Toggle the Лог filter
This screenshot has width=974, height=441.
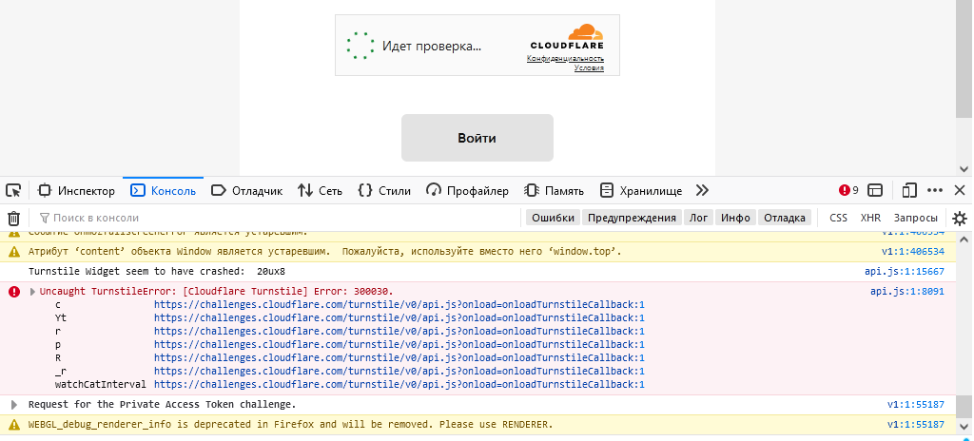pyautogui.click(x=698, y=218)
